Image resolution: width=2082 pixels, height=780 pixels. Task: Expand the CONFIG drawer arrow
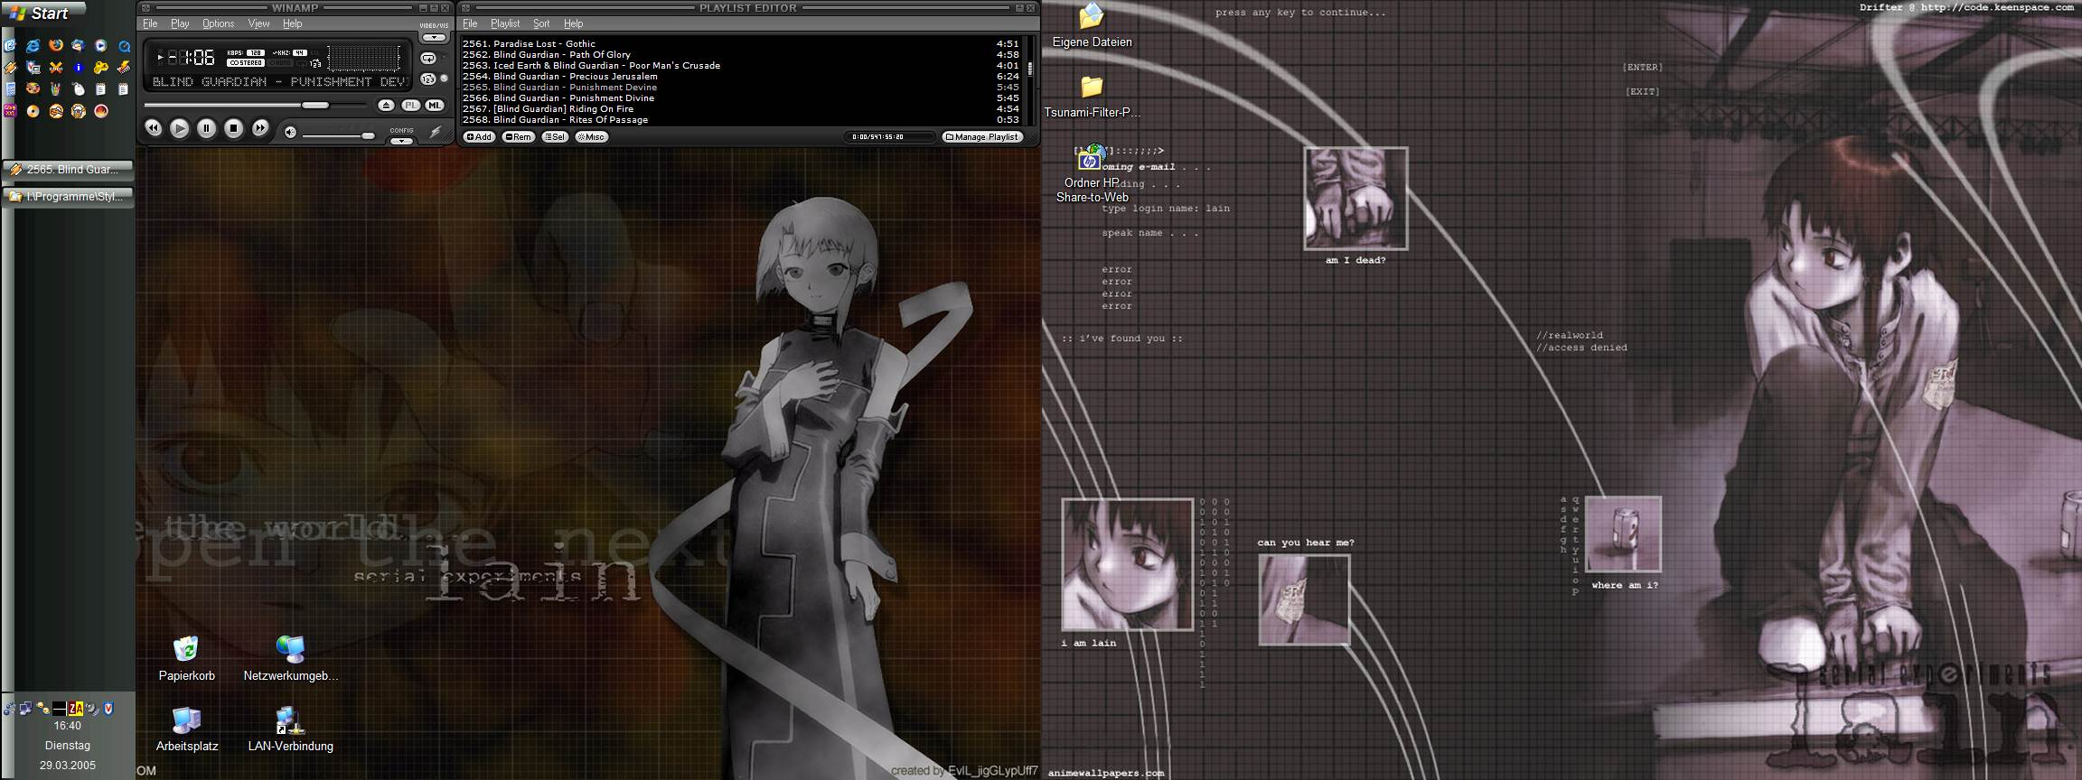[401, 141]
